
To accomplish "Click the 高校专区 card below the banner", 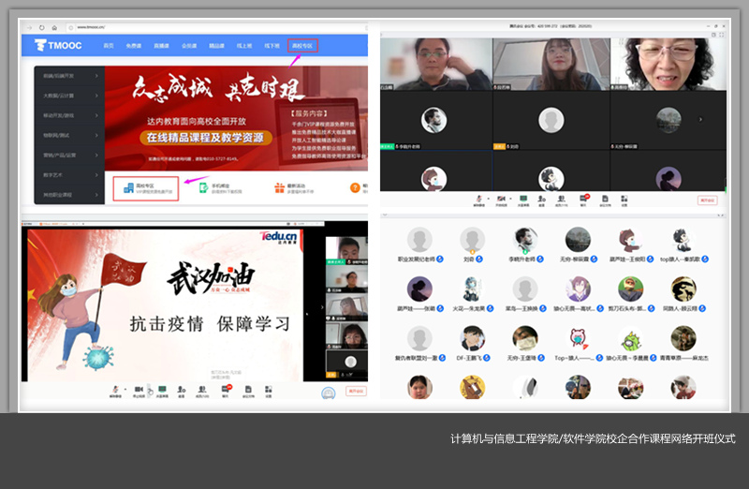I will (x=144, y=187).
